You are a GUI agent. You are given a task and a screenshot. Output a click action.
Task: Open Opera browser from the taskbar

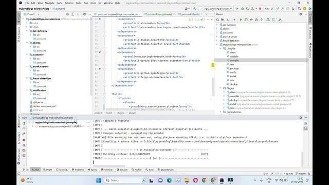pyautogui.click(x=195, y=180)
